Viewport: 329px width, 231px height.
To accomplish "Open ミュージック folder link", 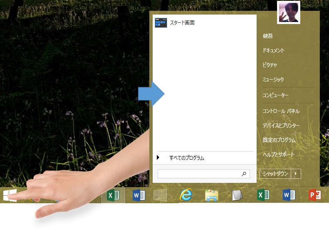I will (x=273, y=80).
